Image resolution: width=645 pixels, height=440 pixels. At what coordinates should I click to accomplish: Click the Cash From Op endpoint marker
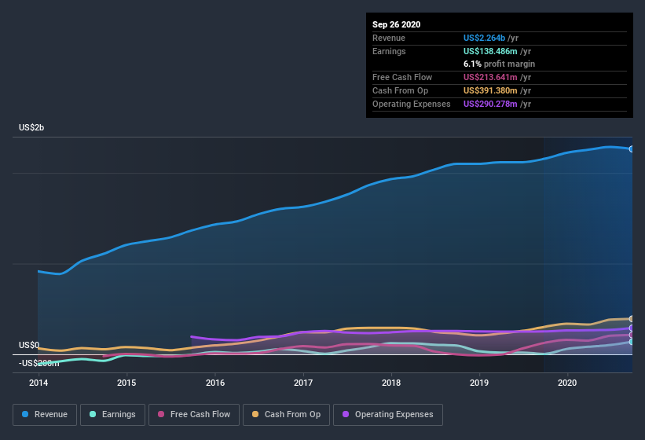coord(632,319)
